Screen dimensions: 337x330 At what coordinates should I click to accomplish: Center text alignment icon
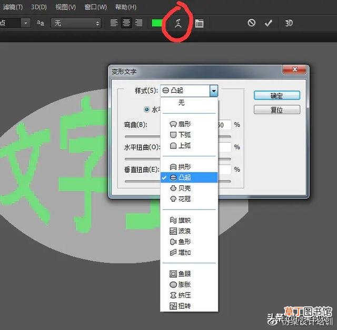click(126, 23)
